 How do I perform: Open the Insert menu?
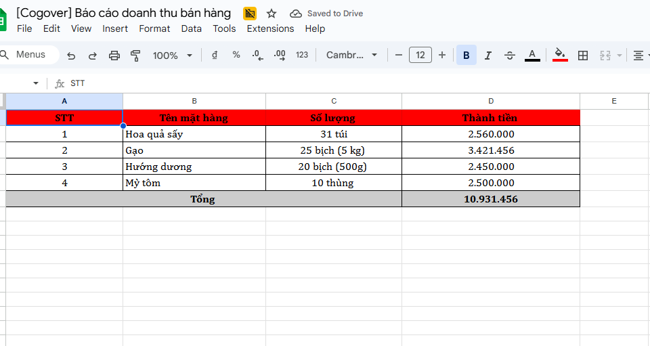115,28
